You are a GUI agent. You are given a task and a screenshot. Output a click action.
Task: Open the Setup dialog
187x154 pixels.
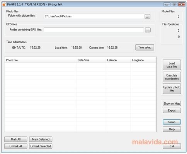point(172,122)
